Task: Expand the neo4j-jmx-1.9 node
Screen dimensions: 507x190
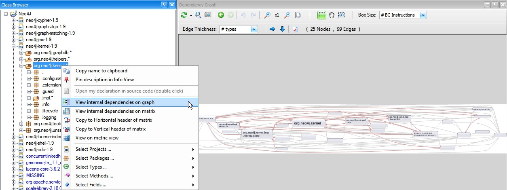Action: tap(14, 40)
